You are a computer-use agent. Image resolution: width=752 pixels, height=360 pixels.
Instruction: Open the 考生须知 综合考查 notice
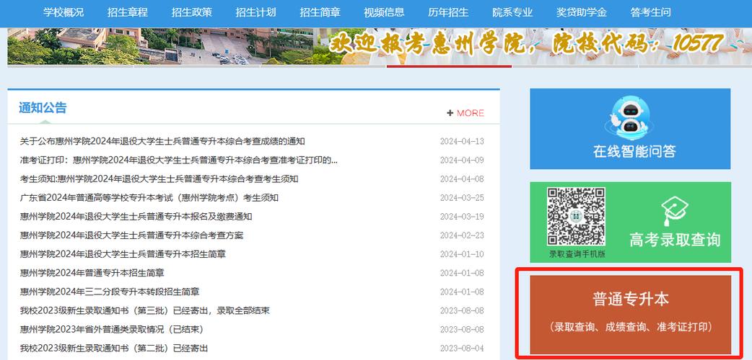point(159,179)
